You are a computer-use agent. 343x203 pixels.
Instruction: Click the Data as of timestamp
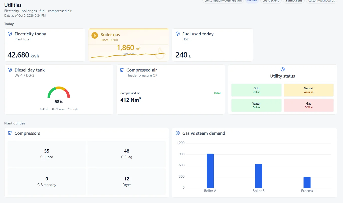25,16
